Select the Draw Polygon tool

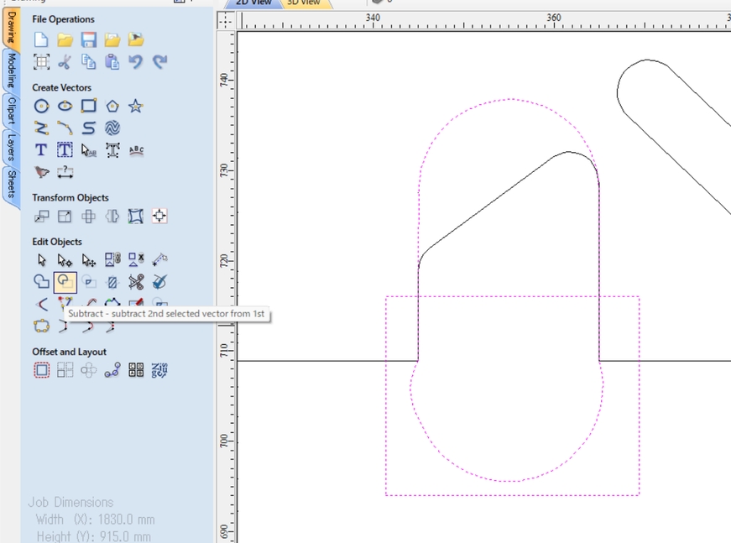[x=112, y=107]
